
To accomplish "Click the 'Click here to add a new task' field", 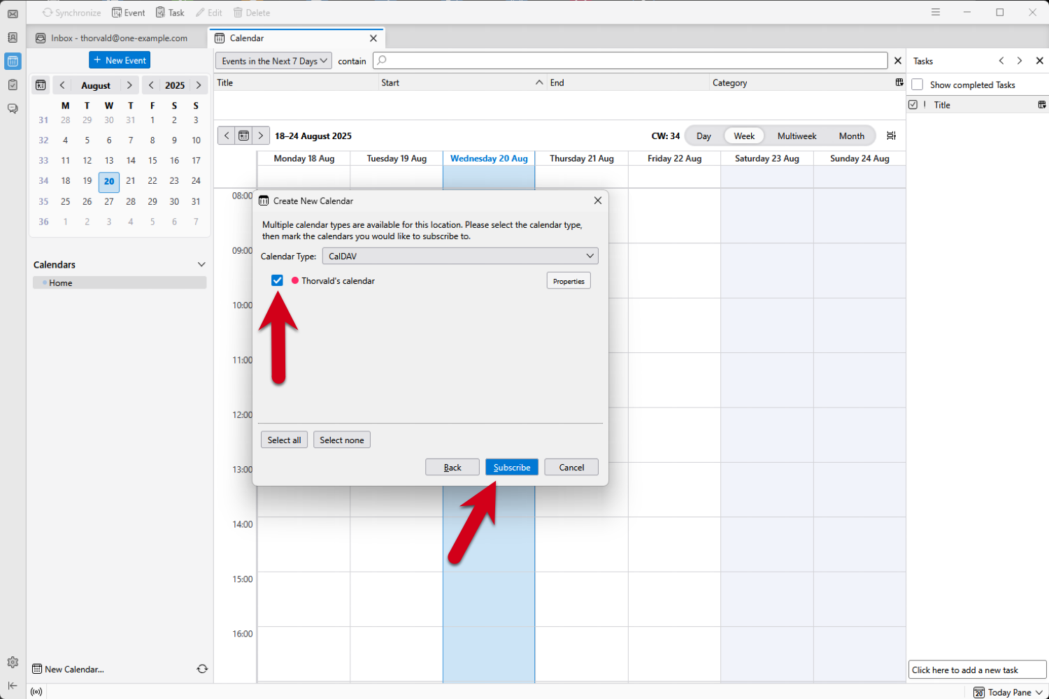I will tap(976, 669).
